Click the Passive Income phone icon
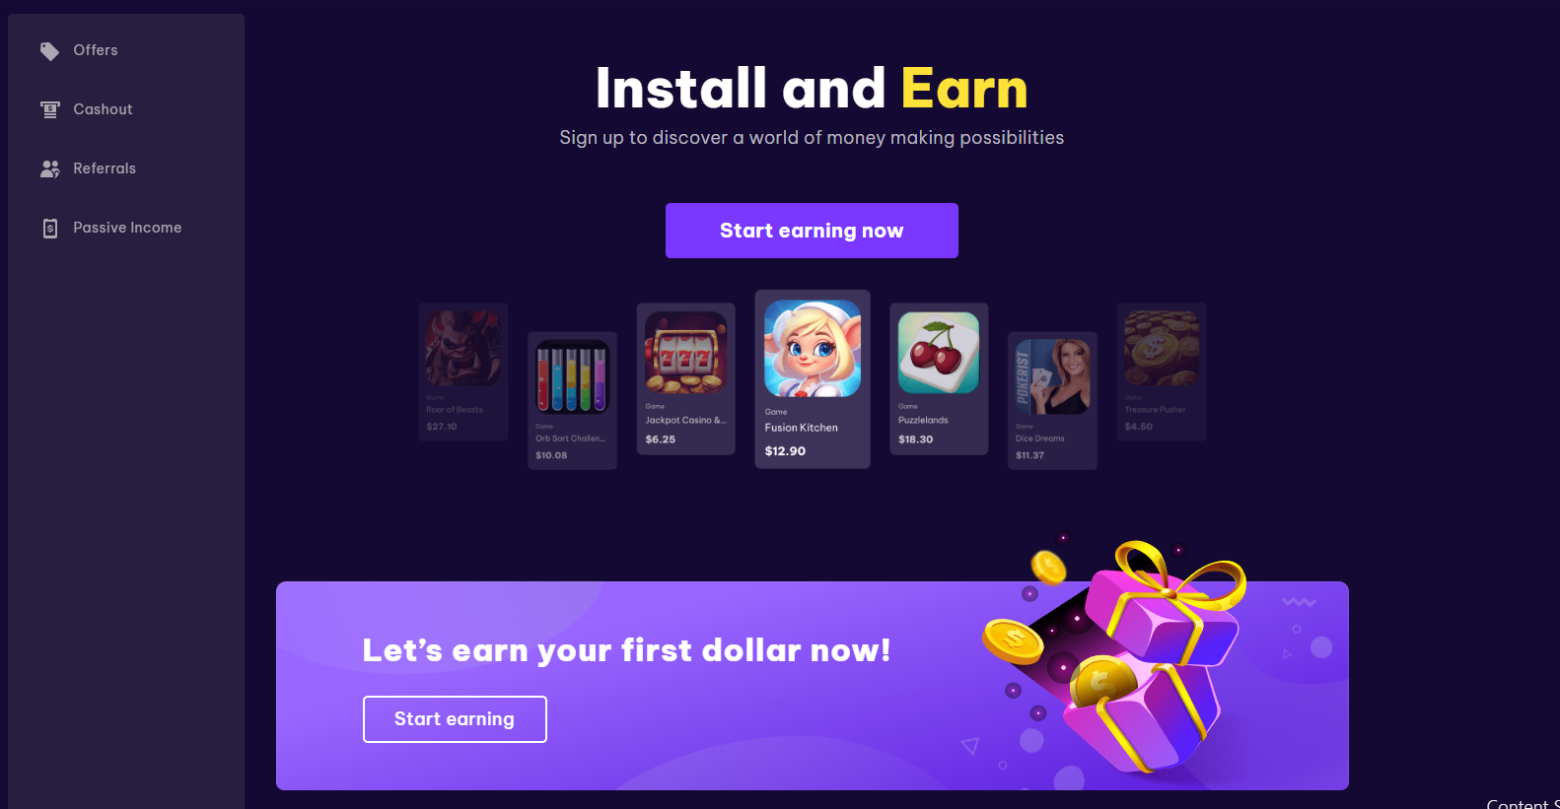The width and height of the screenshot is (1560, 809). click(x=49, y=228)
